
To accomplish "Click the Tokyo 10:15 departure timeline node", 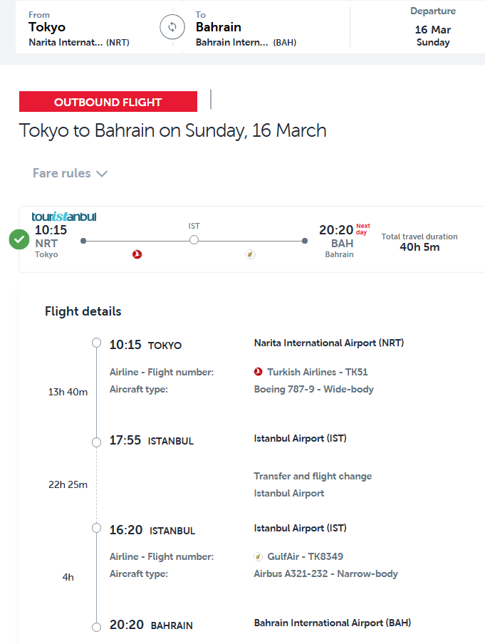I will [x=97, y=343].
